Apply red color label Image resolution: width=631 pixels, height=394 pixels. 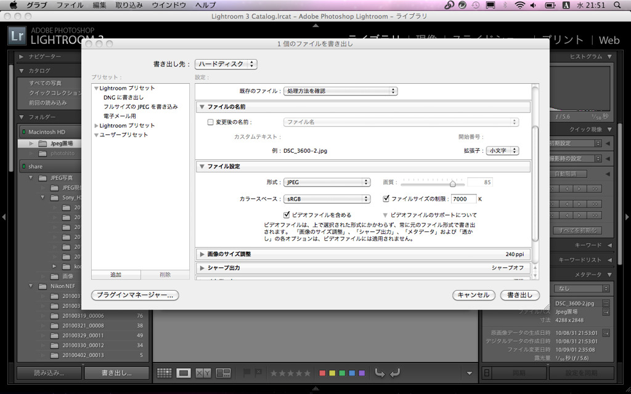tap(322, 373)
